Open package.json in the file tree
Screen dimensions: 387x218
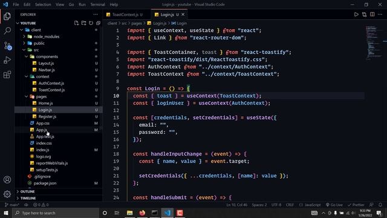[59, 183]
